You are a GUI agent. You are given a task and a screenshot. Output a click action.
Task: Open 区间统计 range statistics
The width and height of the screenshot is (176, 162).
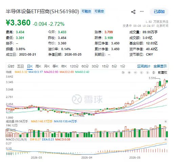[144, 66]
